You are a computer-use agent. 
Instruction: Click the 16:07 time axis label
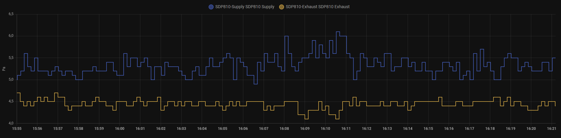(x=264, y=129)
